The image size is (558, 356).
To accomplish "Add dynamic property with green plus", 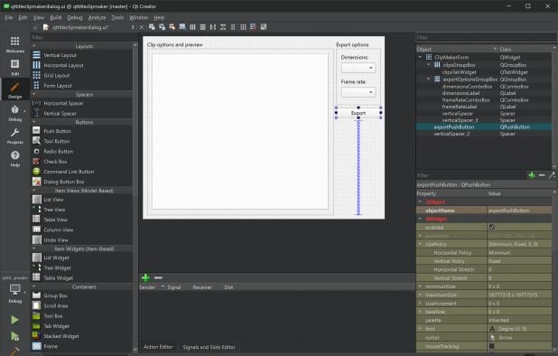I will click(532, 175).
